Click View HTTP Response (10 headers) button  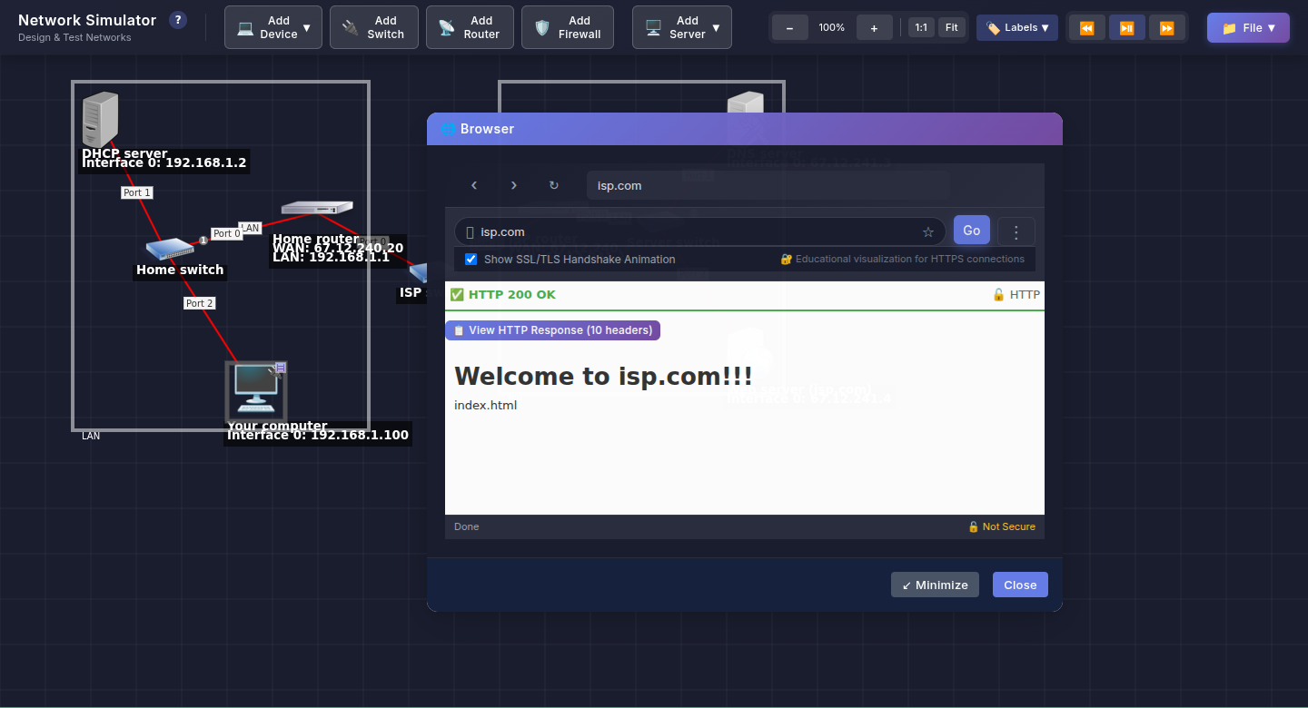click(x=552, y=330)
